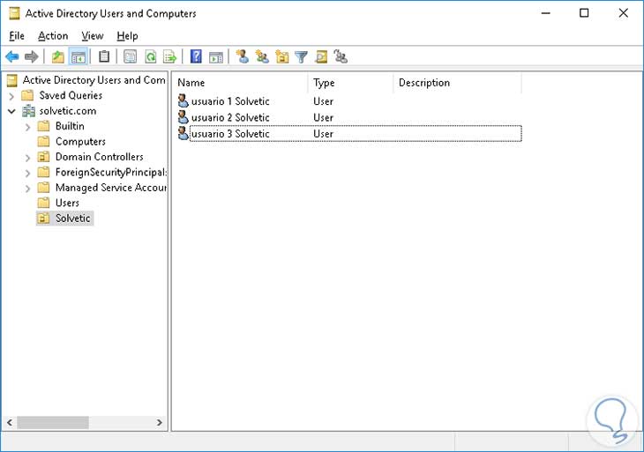Open the Action menu

(53, 36)
